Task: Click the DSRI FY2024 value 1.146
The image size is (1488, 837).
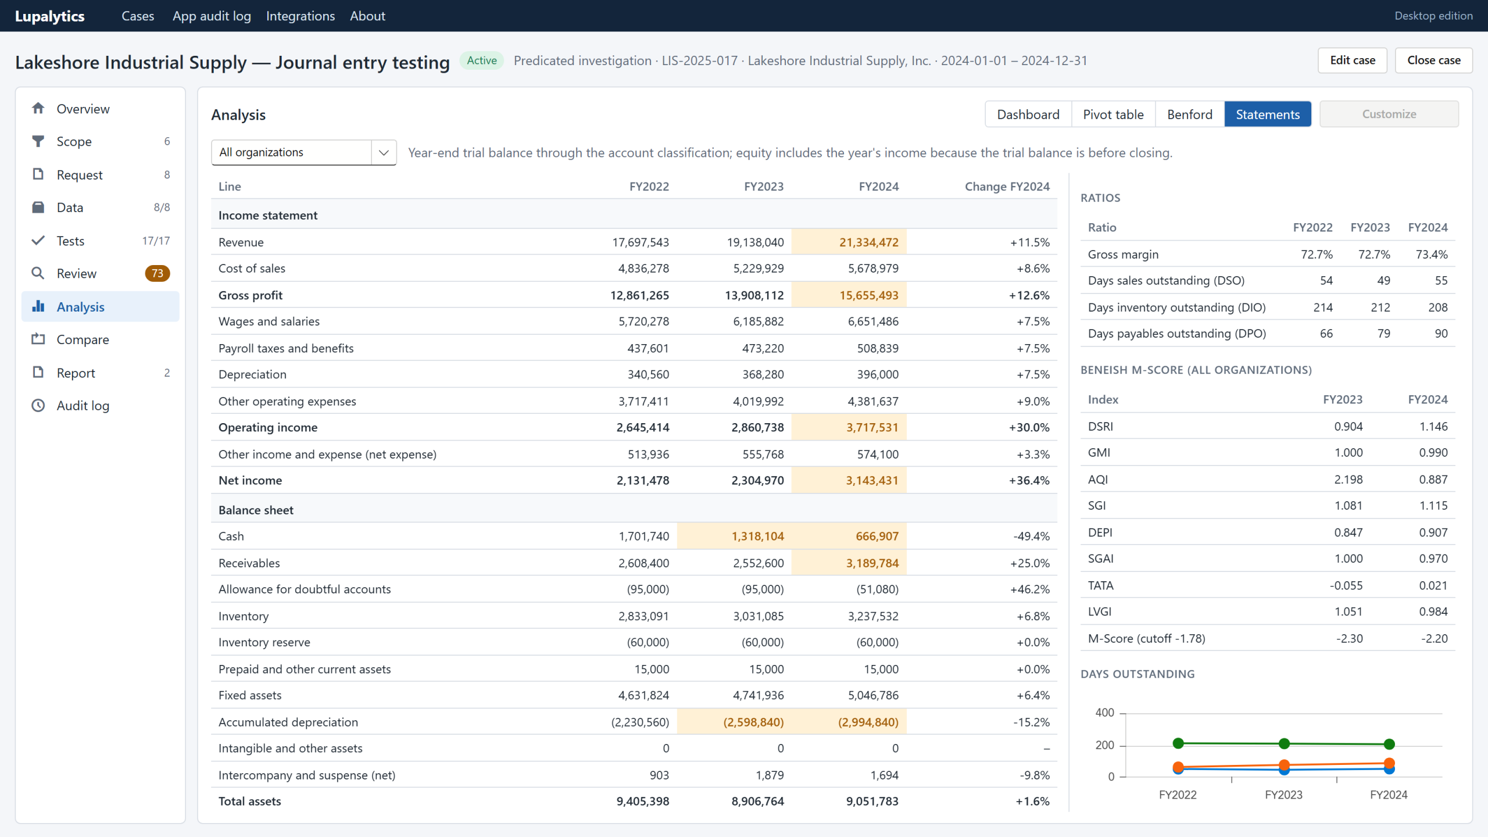Action: [x=1433, y=427]
